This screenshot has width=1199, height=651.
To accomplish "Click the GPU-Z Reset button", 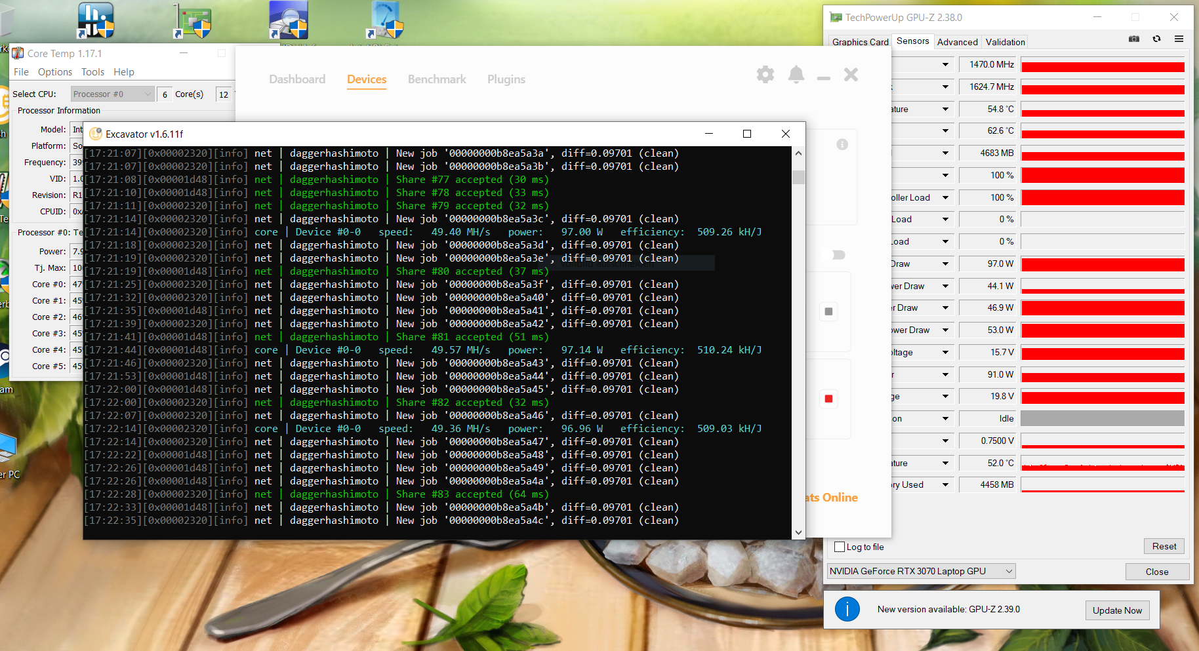I will [1164, 546].
